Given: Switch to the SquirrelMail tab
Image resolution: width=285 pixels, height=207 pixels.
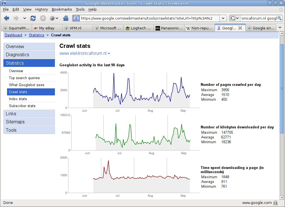Looking at the screenshot, I should pyautogui.click(x=17, y=28).
